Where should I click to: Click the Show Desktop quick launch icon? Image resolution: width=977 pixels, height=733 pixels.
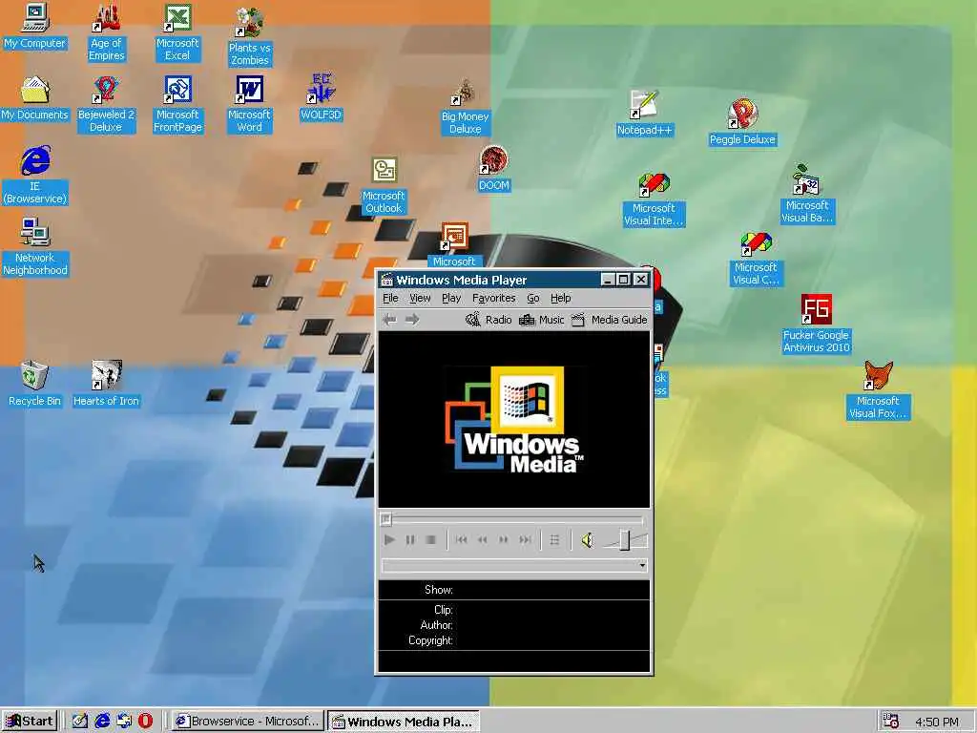pyautogui.click(x=79, y=722)
